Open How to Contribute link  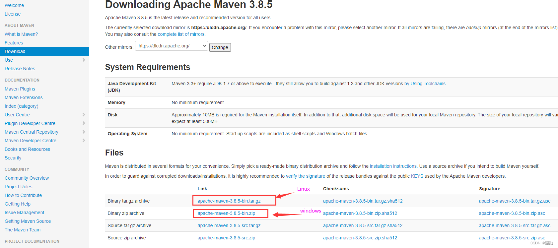click(23, 195)
